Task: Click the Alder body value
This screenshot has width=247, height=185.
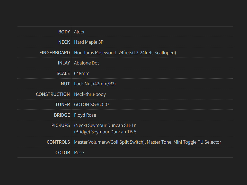Action: 79,32
